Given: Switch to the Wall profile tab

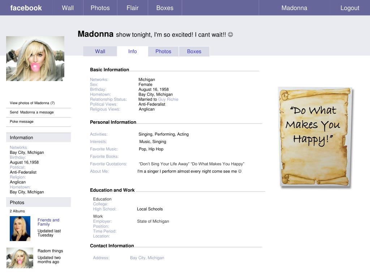Looking at the screenshot, I should [x=100, y=51].
